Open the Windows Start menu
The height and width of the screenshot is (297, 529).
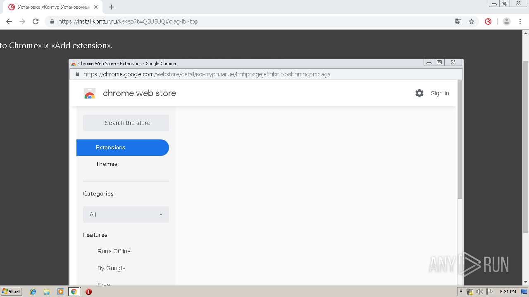pos(12,292)
